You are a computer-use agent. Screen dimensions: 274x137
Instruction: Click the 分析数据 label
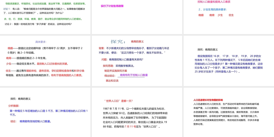(14, 106)
